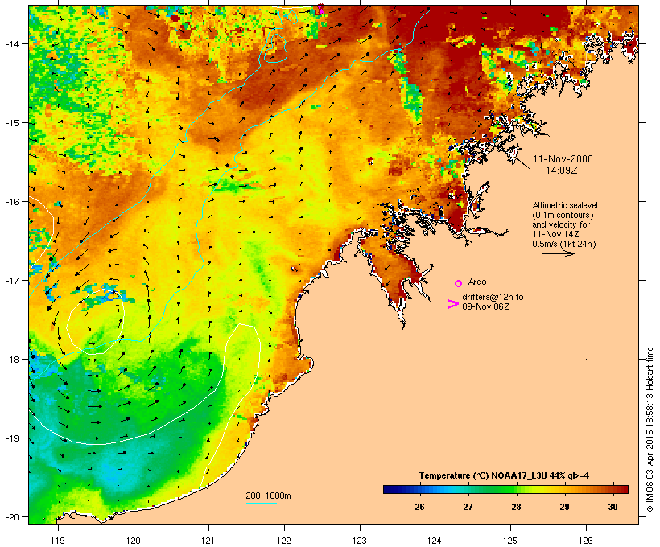Click the '0.5m/s (1kt 24h)' text

(564, 244)
